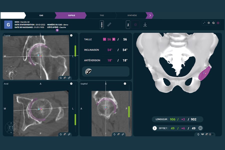Click the info icon beside OFFSET
Image resolution: width=225 pixels, height=150 pixels.
pyautogui.click(x=154, y=128)
